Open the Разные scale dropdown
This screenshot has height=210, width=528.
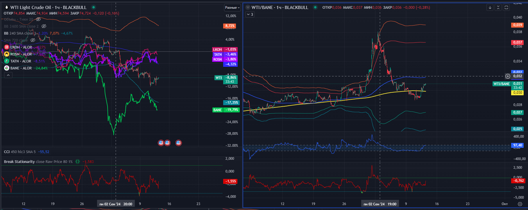(x=232, y=8)
